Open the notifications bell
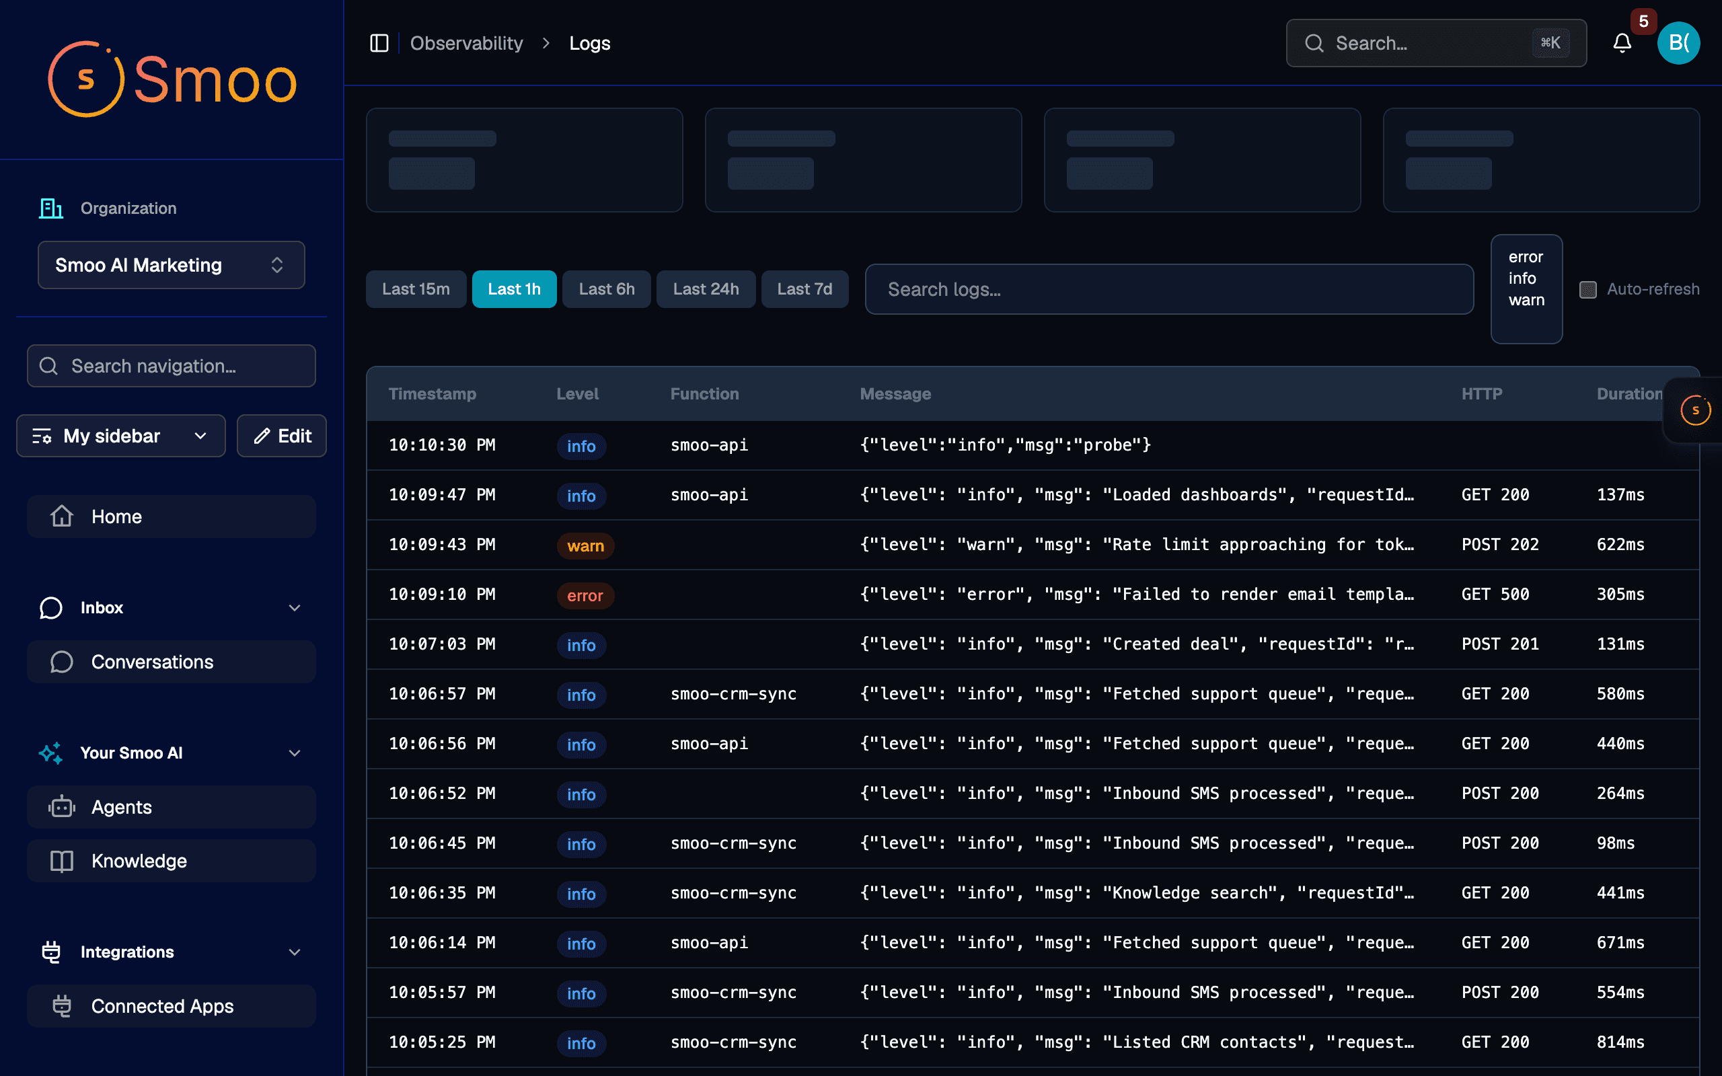The image size is (1722, 1076). [x=1622, y=44]
